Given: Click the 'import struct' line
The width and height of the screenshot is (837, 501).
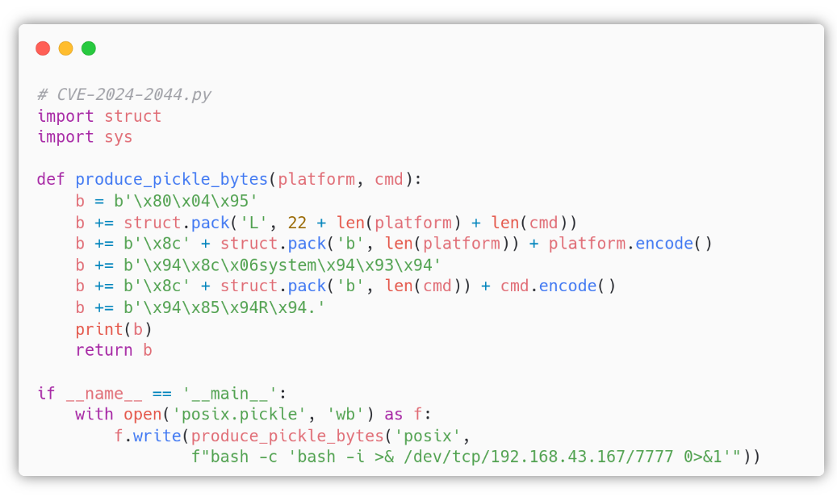Looking at the screenshot, I should 99,116.
